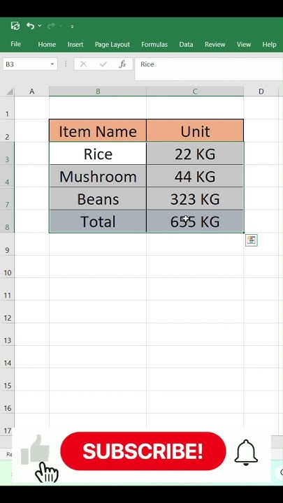Screen dimensions: 283x503
Task: Select the 655 KG total cell
Action: [x=195, y=221]
